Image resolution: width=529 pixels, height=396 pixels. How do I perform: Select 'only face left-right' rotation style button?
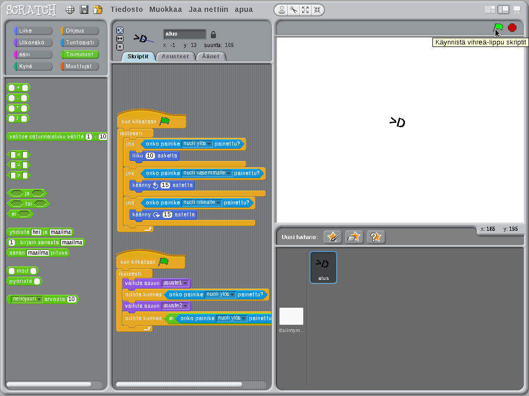pos(120,38)
